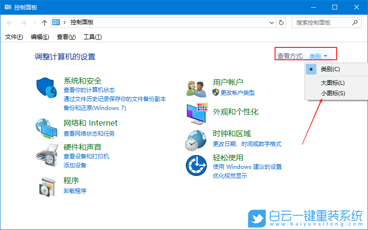The width and height of the screenshot is (368, 230).
Task: Click the control panel title bar icon
Action: coord(8,7)
